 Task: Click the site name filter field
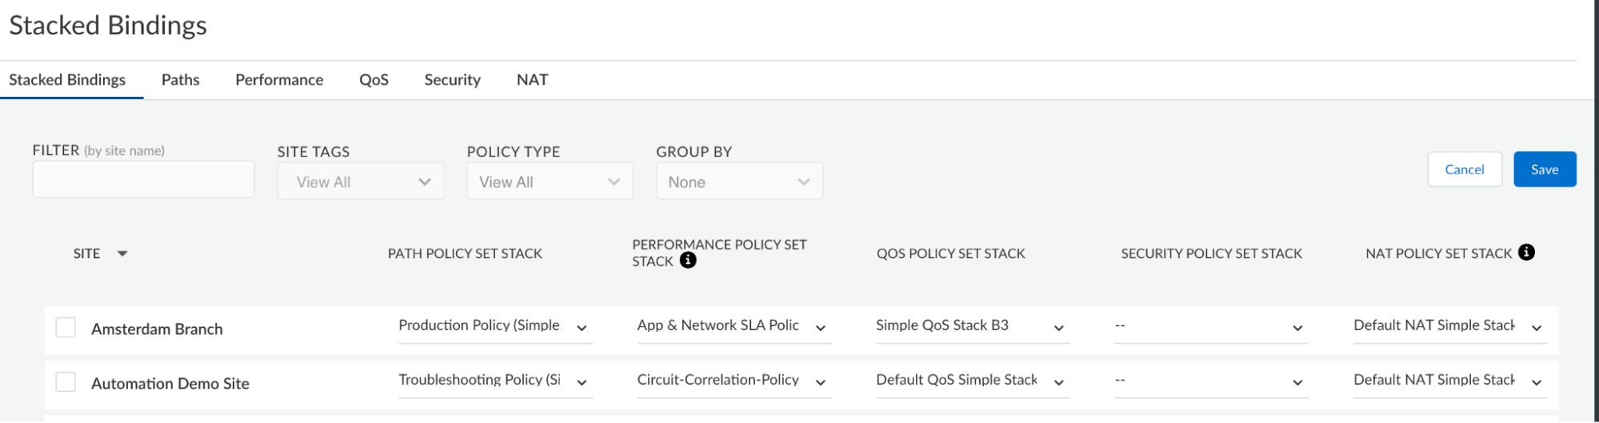coord(143,180)
